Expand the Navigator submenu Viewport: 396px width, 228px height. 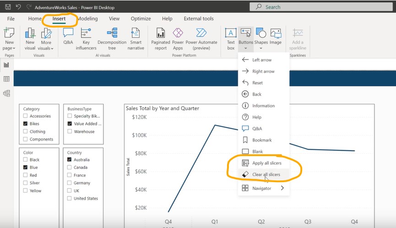(263, 188)
